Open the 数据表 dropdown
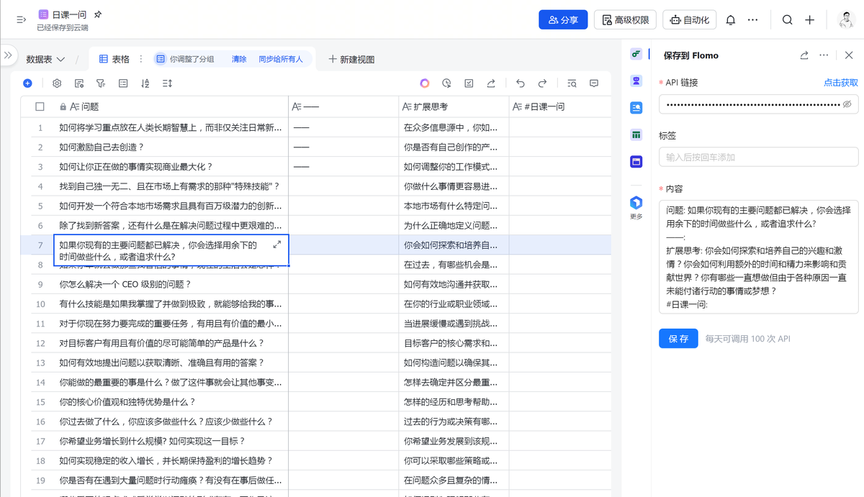 pyautogui.click(x=45, y=59)
